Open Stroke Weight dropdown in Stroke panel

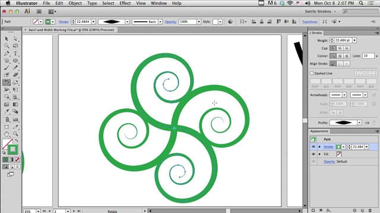tap(354, 40)
